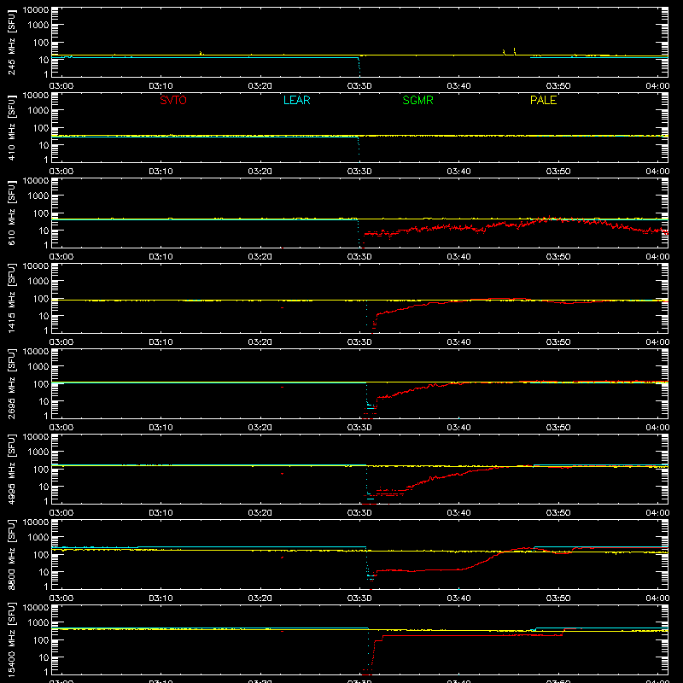Click 03:20 label under the 2695 MHz plot

click(260, 428)
